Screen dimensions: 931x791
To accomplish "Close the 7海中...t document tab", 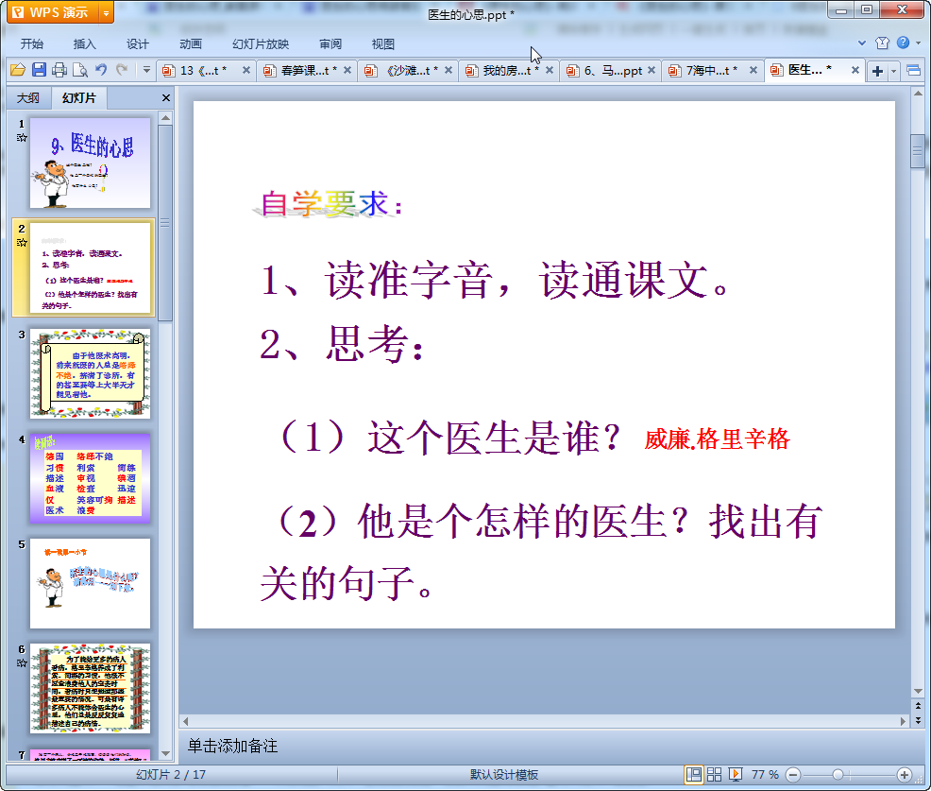I will point(753,70).
